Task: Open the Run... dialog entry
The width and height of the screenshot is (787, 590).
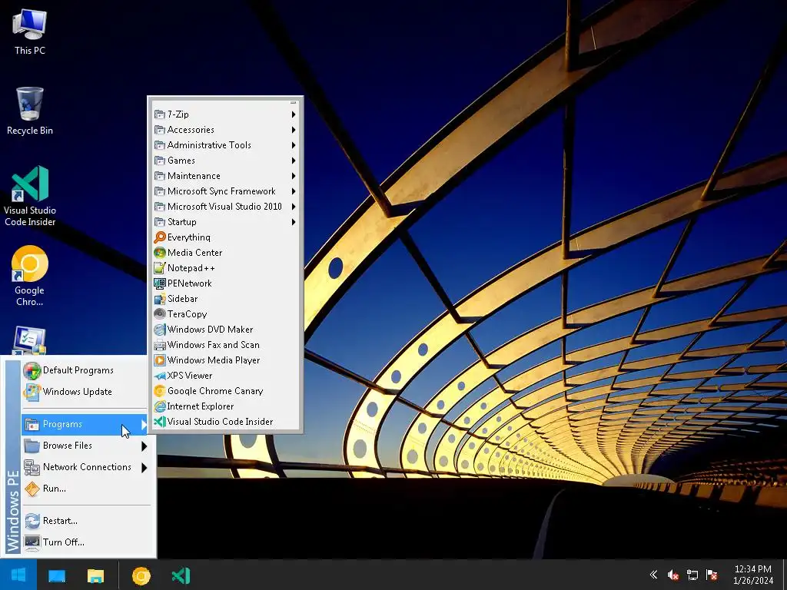Action: coord(85,489)
